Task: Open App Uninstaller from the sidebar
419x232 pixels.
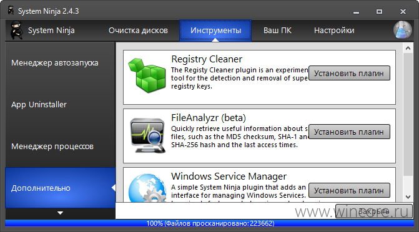Action: (x=60, y=104)
